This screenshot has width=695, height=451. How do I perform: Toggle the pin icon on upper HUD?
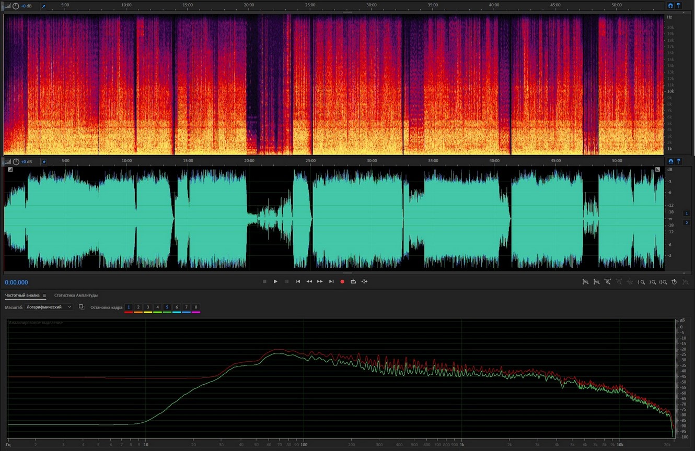pyautogui.click(x=43, y=6)
